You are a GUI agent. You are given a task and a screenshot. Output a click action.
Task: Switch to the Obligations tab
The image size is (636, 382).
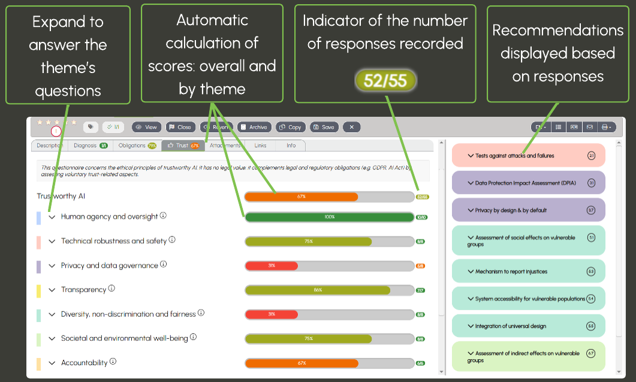tap(137, 145)
